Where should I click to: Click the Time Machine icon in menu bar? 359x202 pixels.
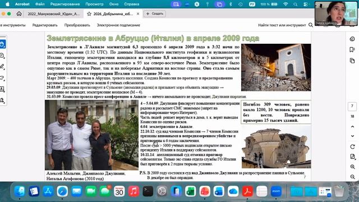pos(240,4)
